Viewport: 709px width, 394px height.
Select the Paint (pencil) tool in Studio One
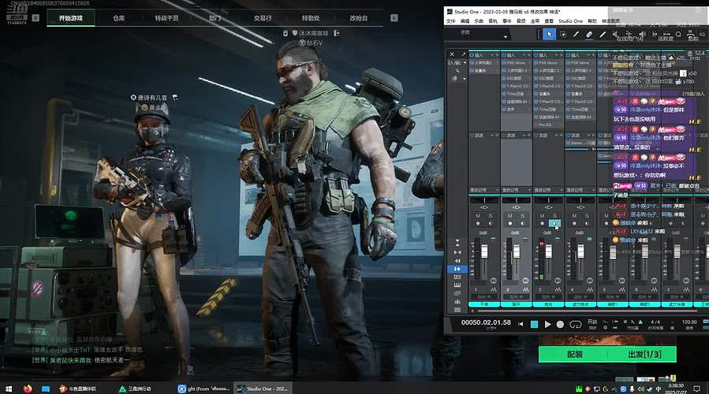603,35
